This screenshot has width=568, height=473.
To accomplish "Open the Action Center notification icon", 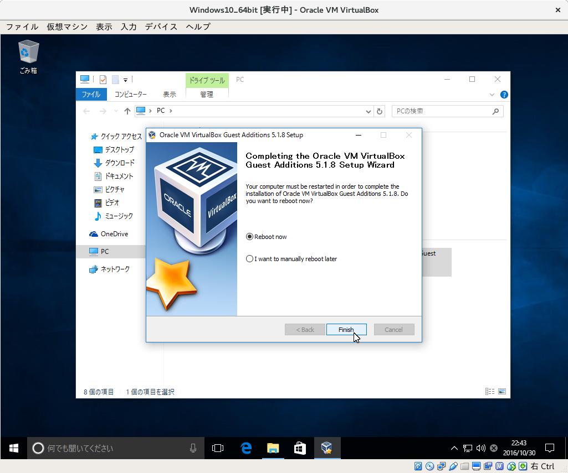I will (x=550, y=449).
